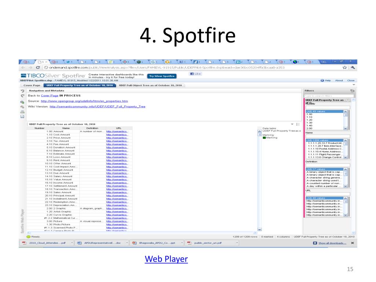Click the ppt icon of Bhagowalia_APDU_Co download
The width and height of the screenshot is (376, 282).
tap(134, 243)
